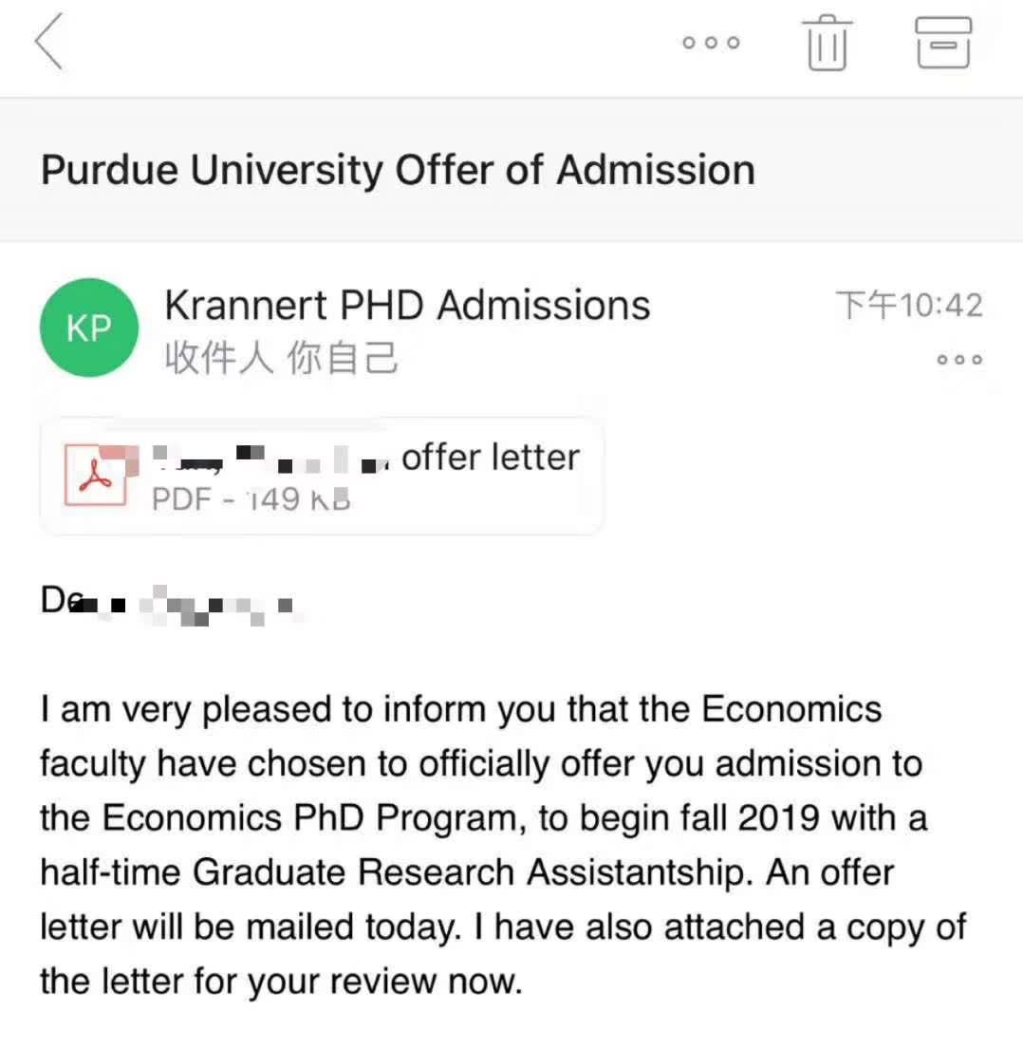Open message options dots below the timestamp
Screen dimensions: 1023x1048
click(958, 361)
